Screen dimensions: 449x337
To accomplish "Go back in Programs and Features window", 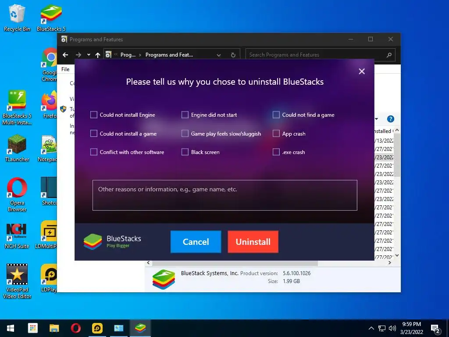I will (x=65, y=55).
